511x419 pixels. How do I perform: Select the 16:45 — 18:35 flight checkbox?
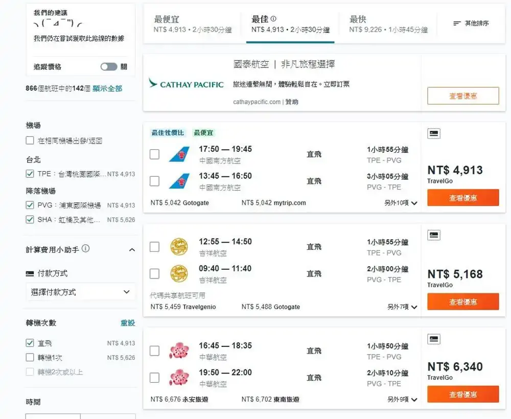[154, 351]
